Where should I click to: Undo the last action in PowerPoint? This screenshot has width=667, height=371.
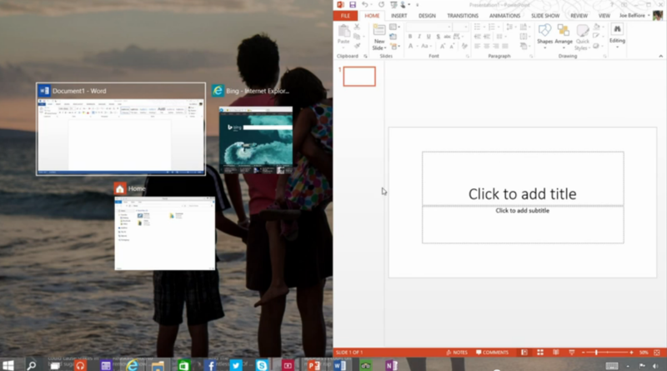tap(364, 5)
